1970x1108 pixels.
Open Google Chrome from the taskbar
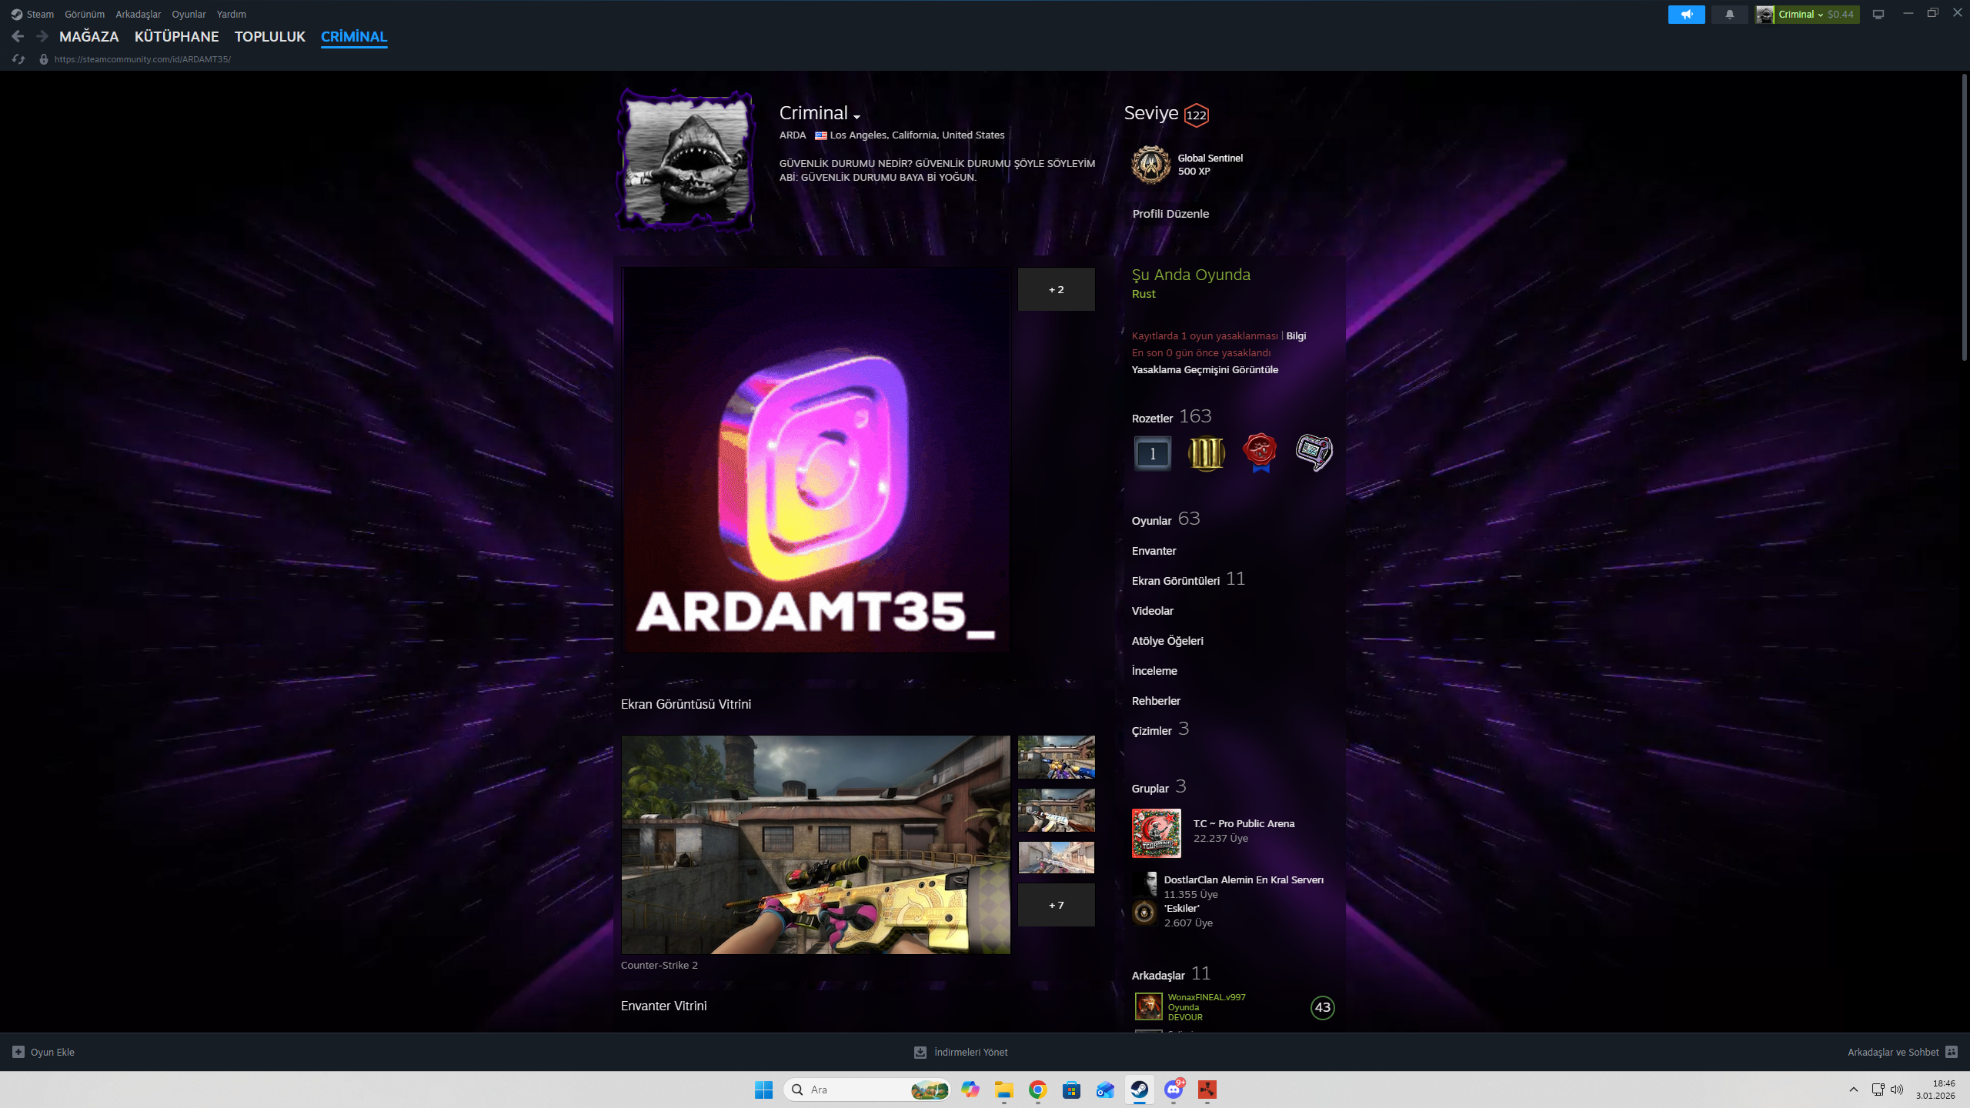coord(1037,1090)
